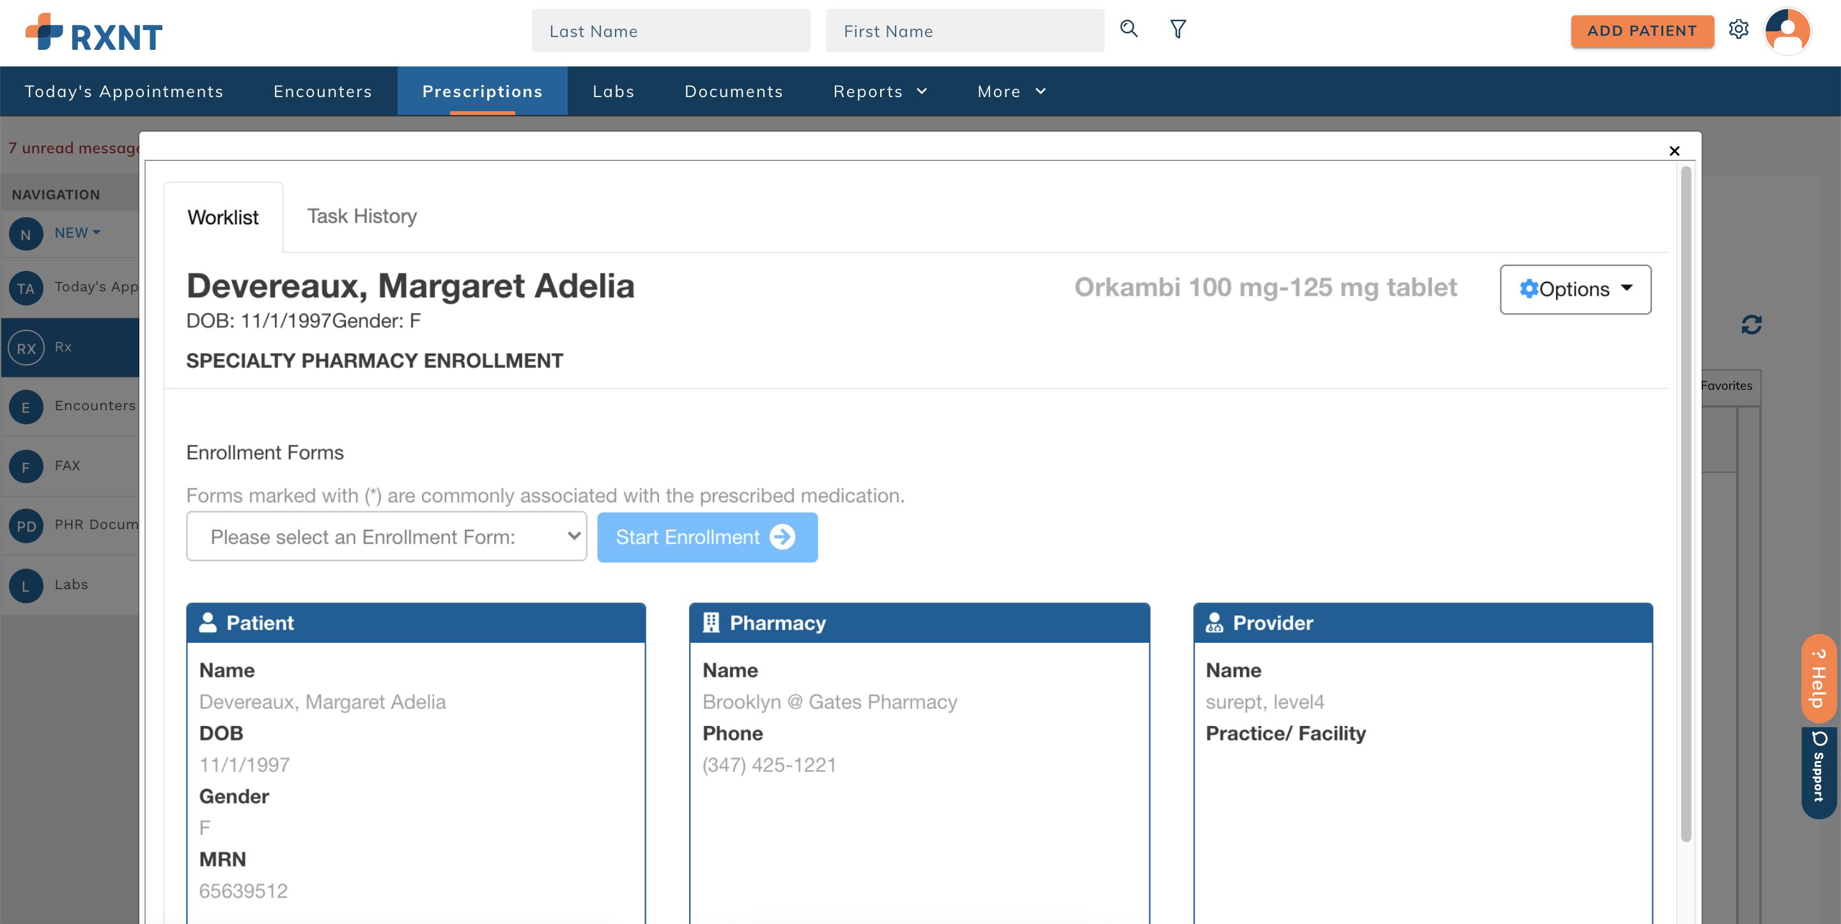Image resolution: width=1841 pixels, height=924 pixels.
Task: Click the Brooklyn @ Gates Pharmacy name
Action: (830, 702)
